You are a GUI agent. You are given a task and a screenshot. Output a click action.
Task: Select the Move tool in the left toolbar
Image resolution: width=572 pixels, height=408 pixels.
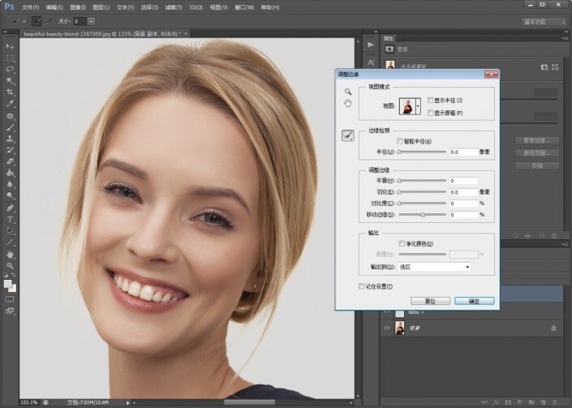point(10,47)
